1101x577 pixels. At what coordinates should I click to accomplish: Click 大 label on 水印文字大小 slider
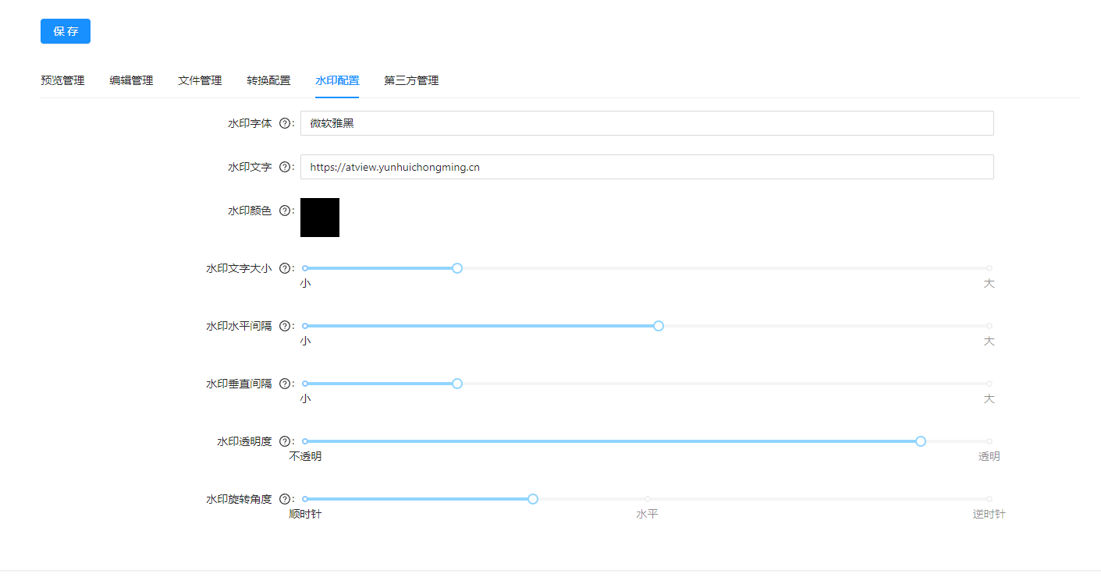[x=989, y=283]
